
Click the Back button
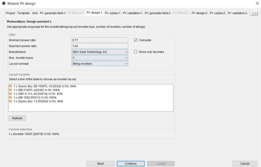pos(100,164)
